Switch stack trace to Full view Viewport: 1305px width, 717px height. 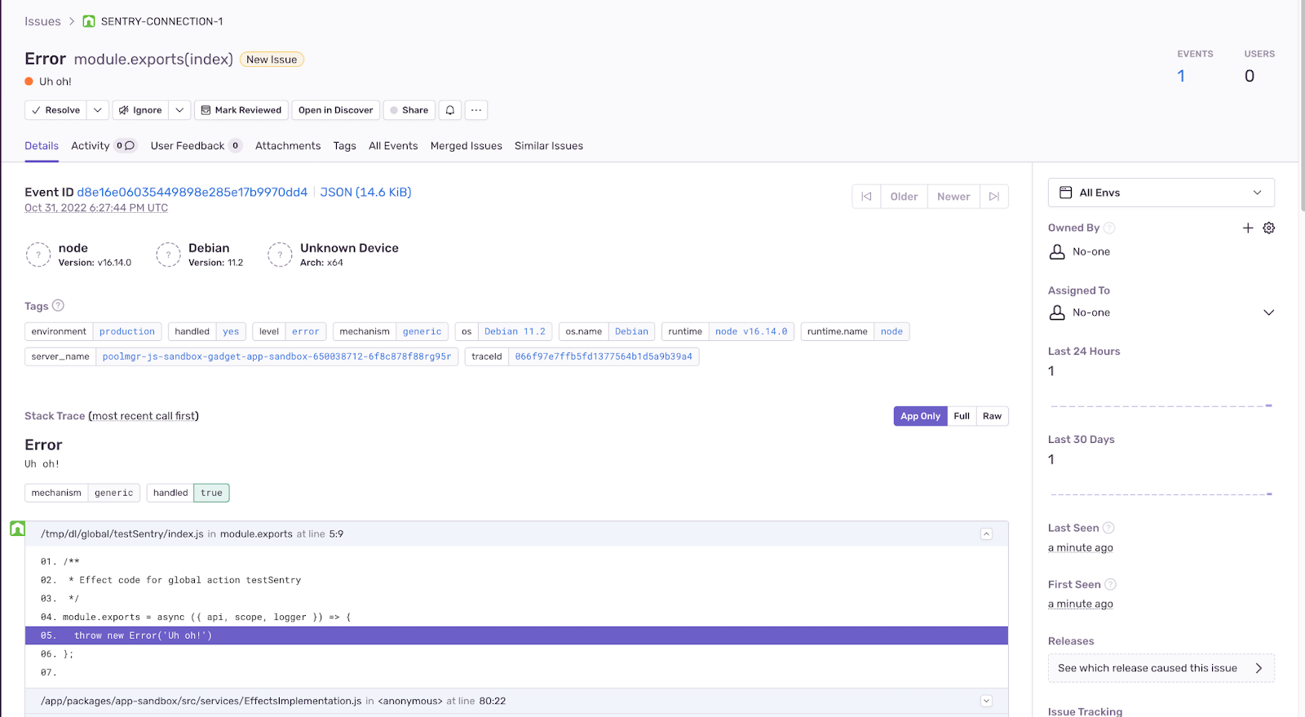(962, 416)
